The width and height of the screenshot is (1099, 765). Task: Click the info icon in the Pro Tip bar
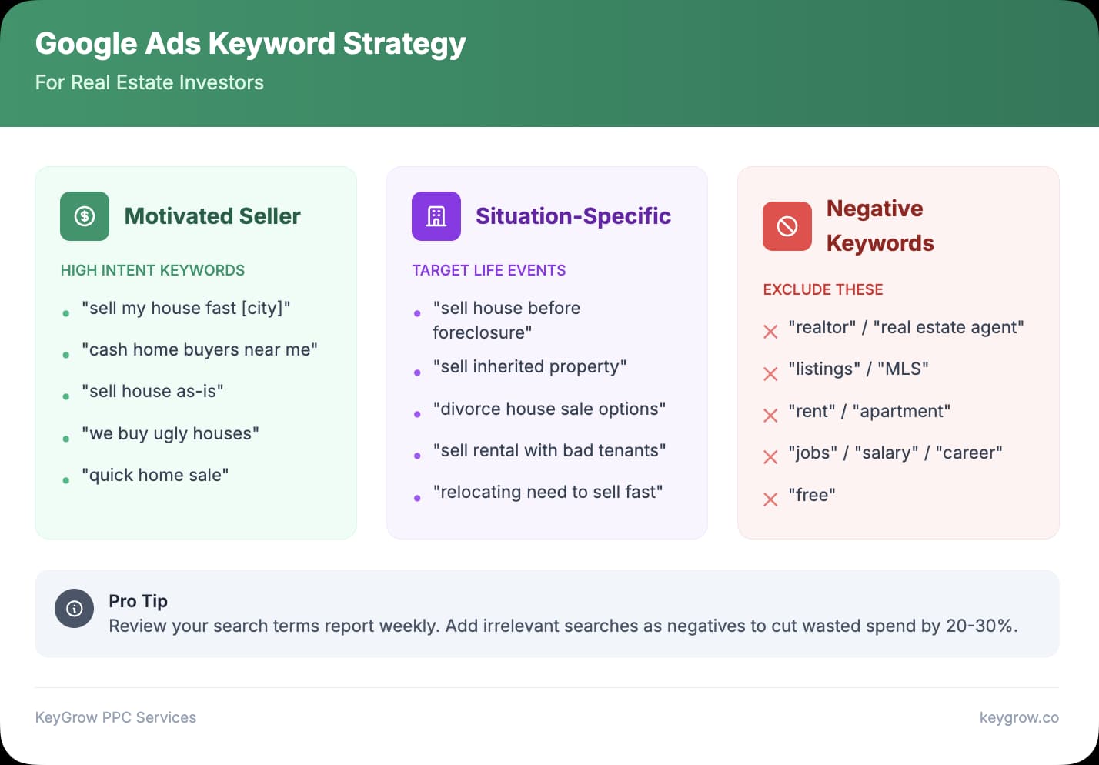[x=74, y=608]
